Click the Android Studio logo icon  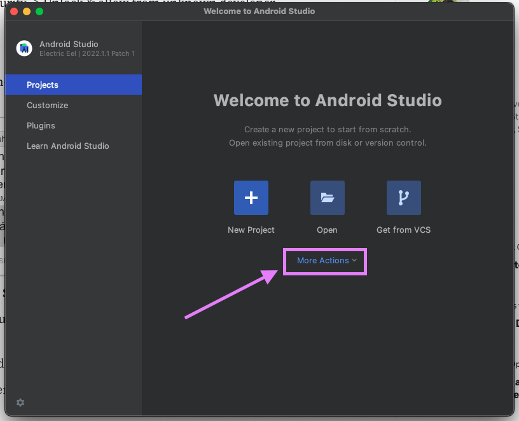[x=25, y=48]
